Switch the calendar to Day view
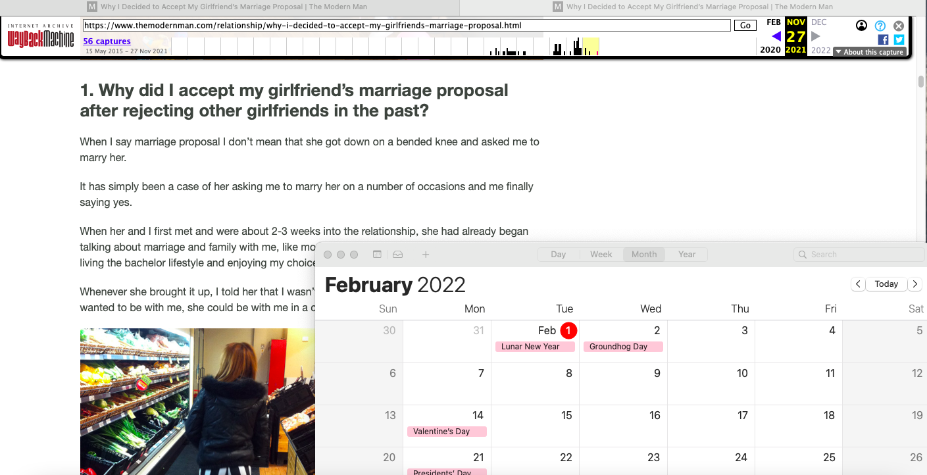The width and height of the screenshot is (927, 475). [x=558, y=255]
